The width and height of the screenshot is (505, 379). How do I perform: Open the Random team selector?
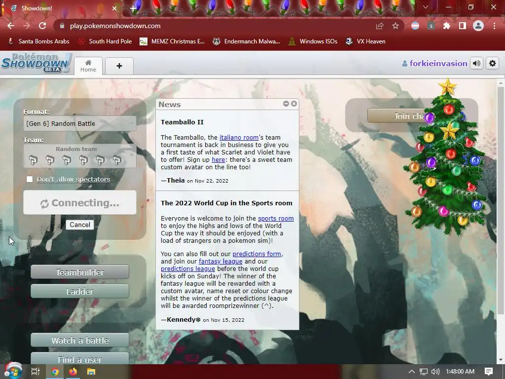click(80, 155)
